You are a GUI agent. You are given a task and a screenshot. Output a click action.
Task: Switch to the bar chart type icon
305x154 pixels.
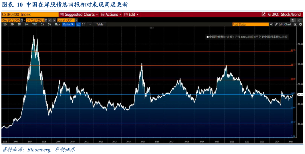coord(84,24)
